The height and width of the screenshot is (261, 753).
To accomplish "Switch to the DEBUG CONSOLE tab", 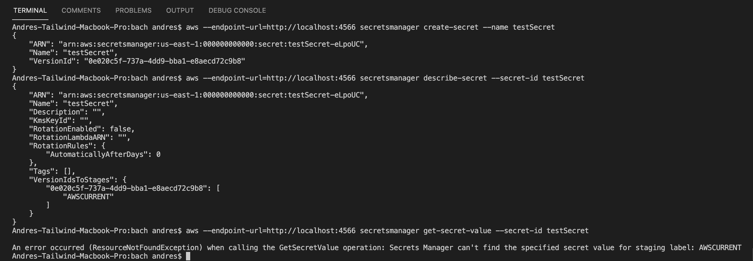I will coord(237,10).
